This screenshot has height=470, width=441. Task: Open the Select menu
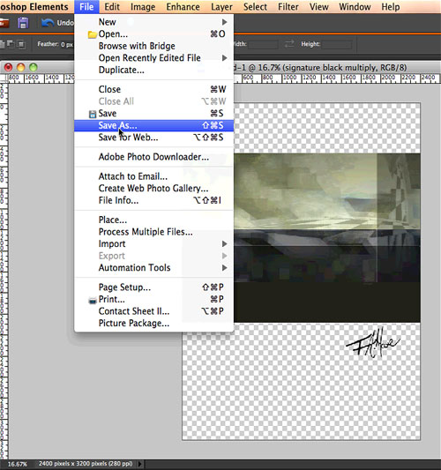pyautogui.click(x=255, y=6)
